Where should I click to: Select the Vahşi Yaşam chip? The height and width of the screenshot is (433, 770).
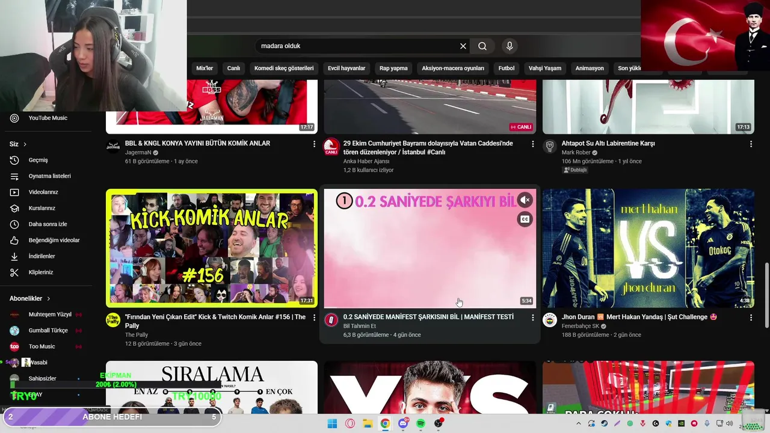pos(545,69)
